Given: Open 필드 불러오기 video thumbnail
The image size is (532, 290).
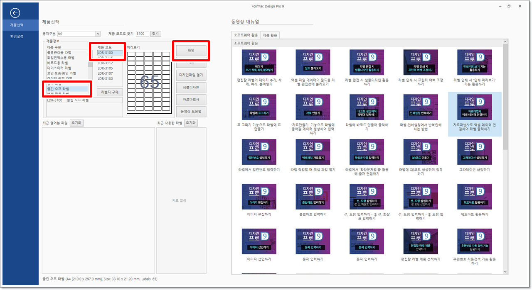Looking at the screenshot, I should coord(313,62).
